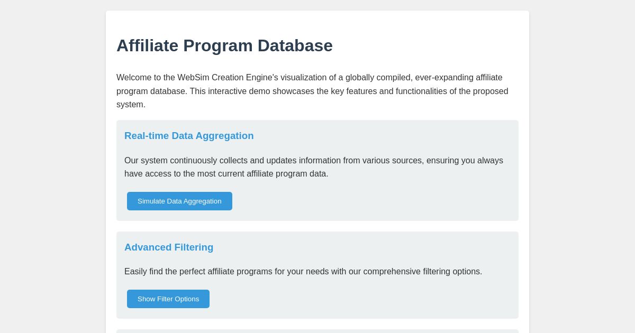Click the phrase affiliate program data in the card
Viewport: 635px width, 333px height.
pyautogui.click(x=286, y=174)
